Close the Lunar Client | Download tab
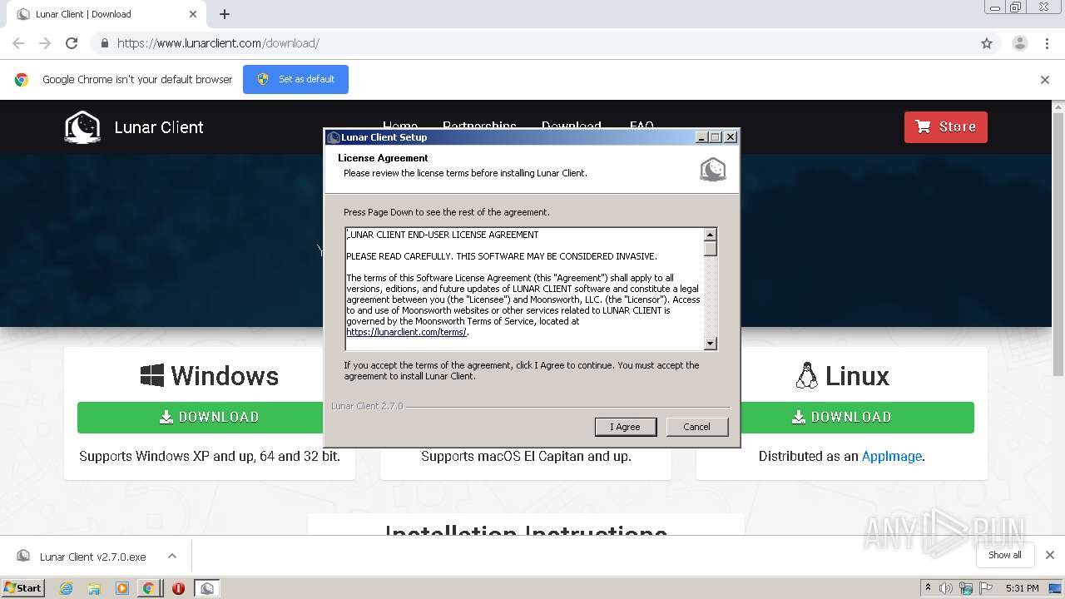Screen dimensions: 1065x599 (x=193, y=14)
